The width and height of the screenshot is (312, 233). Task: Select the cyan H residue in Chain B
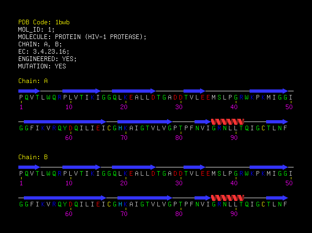(120, 204)
